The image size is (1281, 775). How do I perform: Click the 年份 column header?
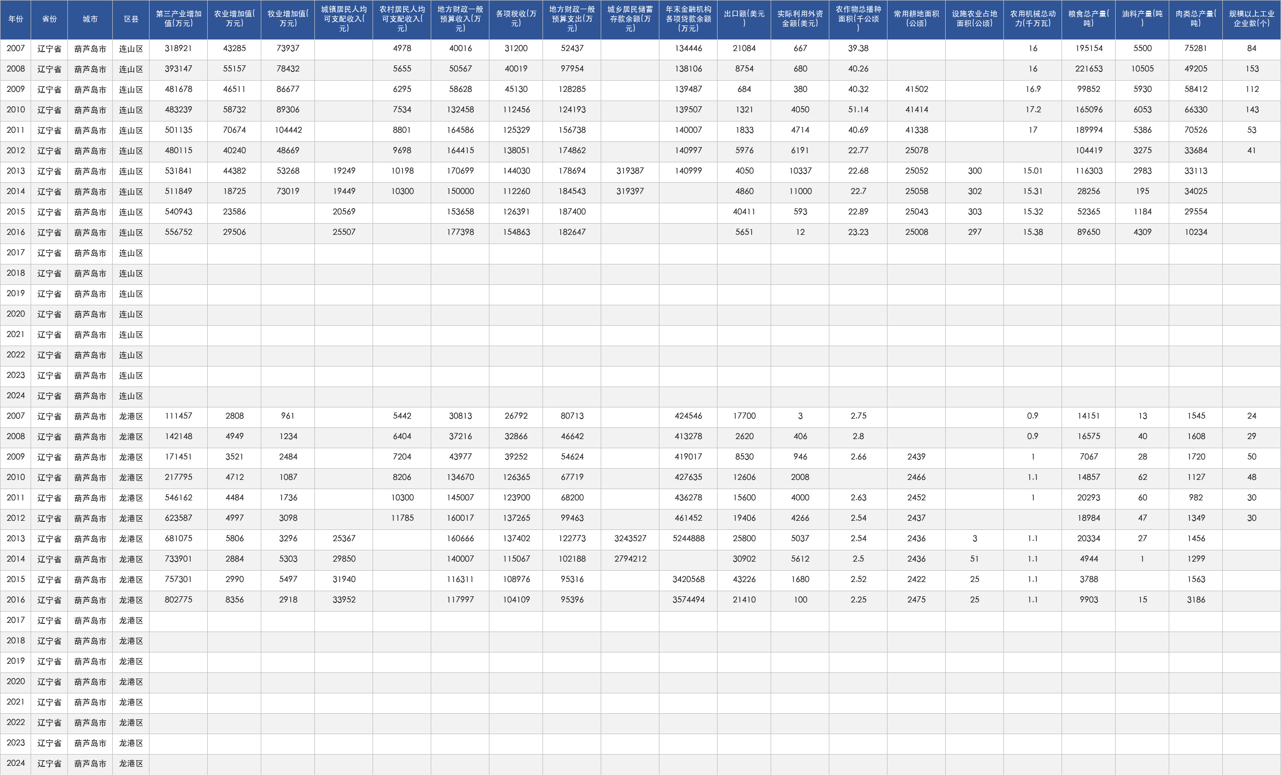(x=16, y=19)
